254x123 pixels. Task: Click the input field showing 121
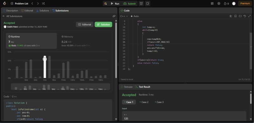pos(184,116)
